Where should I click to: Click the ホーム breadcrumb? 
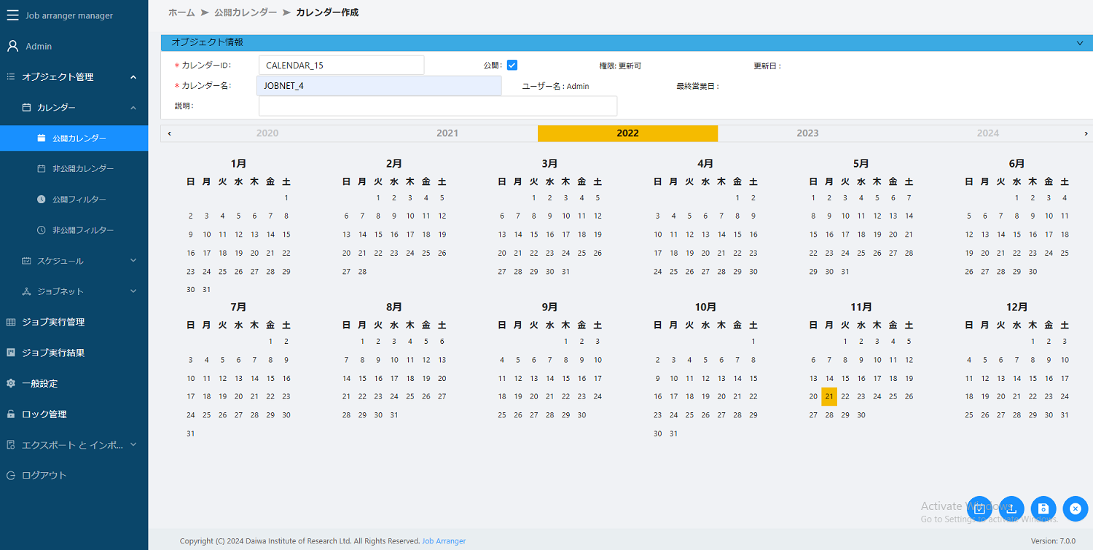tap(181, 12)
